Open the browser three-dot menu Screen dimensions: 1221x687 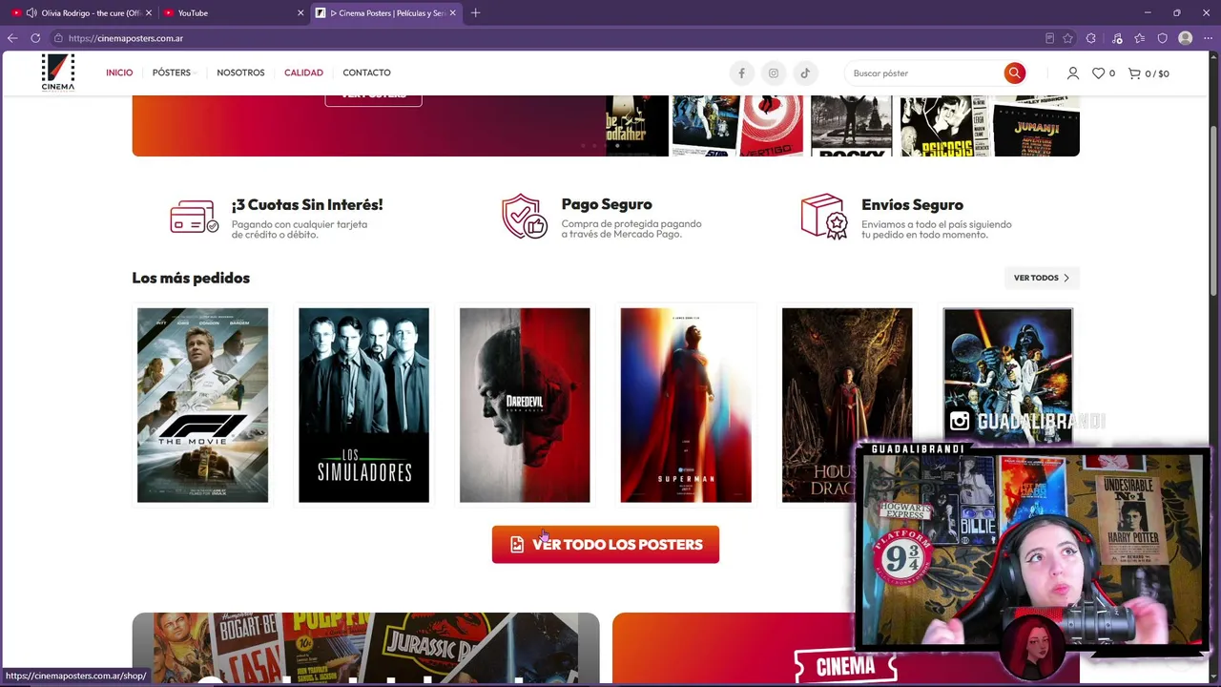coord(1208,38)
